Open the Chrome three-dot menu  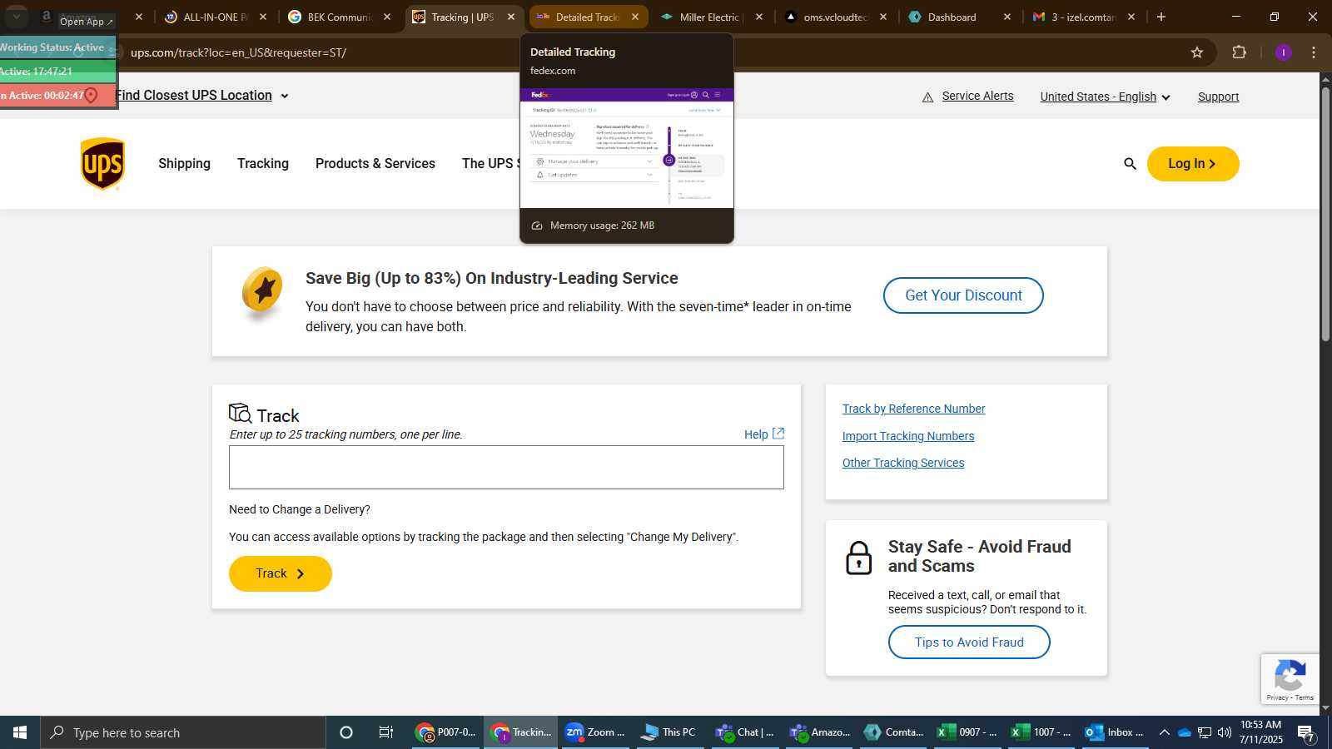pos(1314,52)
